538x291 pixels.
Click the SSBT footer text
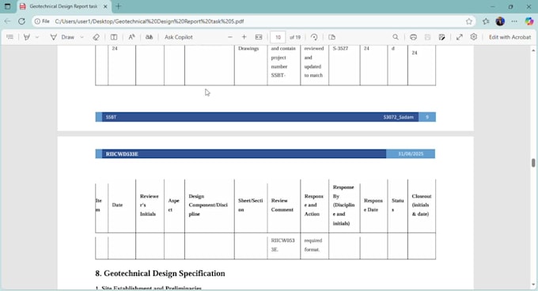[x=112, y=117]
